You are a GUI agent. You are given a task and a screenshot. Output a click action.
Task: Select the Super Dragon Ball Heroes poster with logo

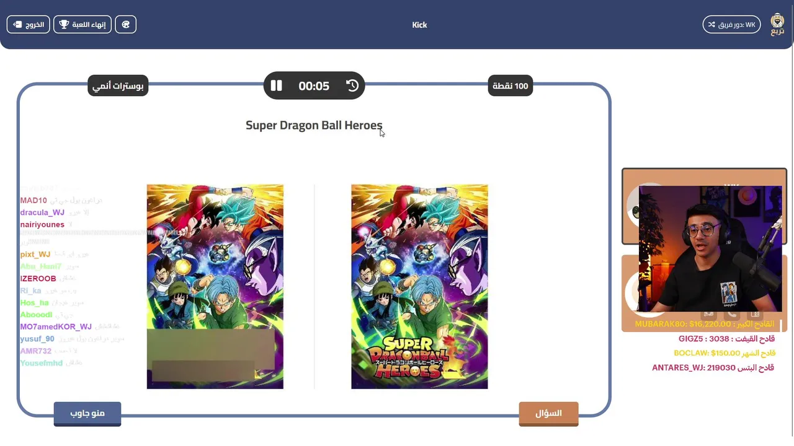(419, 287)
